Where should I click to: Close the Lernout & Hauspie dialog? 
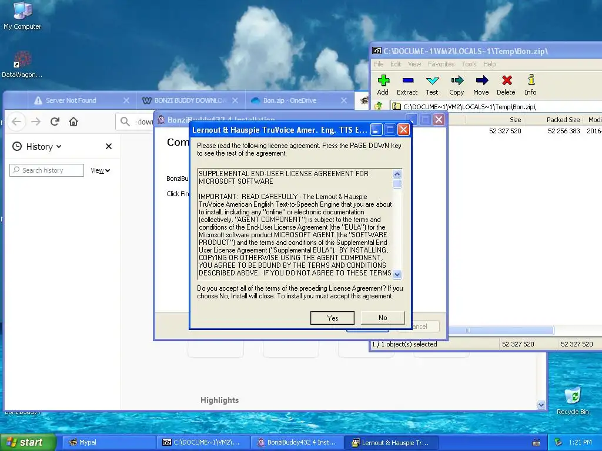tap(403, 130)
